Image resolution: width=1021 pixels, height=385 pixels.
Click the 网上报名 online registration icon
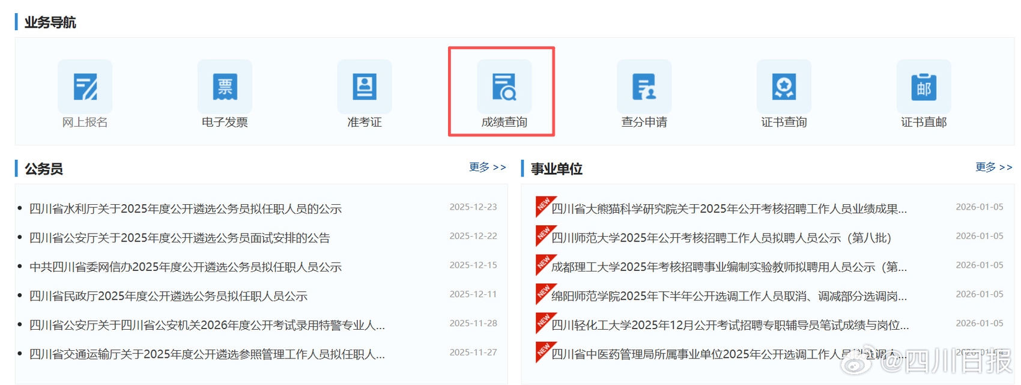click(x=85, y=88)
